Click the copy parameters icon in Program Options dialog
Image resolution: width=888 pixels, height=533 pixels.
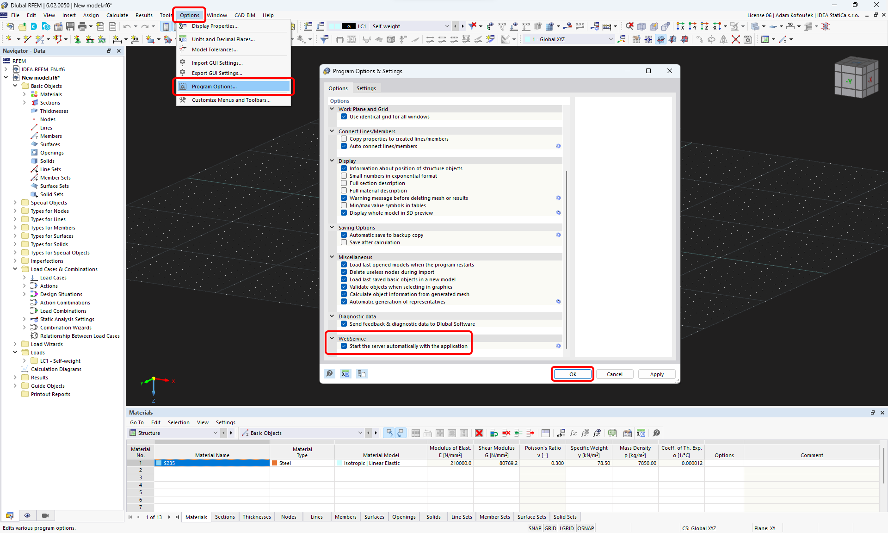click(x=362, y=373)
